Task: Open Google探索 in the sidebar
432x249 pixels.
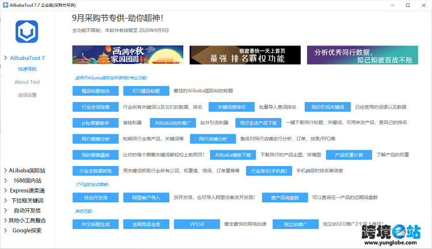Action: [27, 230]
